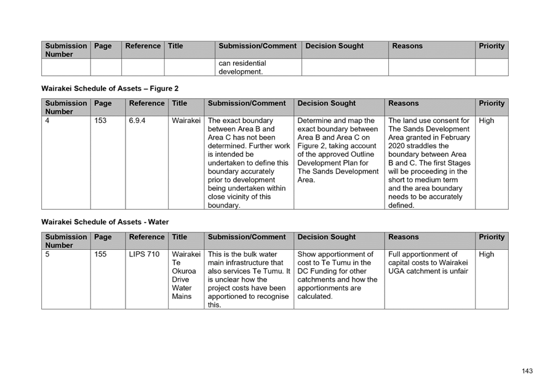Viewport: 550px width, 385px height.
Task: Click the High priority cell in submission 4 row
Action: point(492,163)
